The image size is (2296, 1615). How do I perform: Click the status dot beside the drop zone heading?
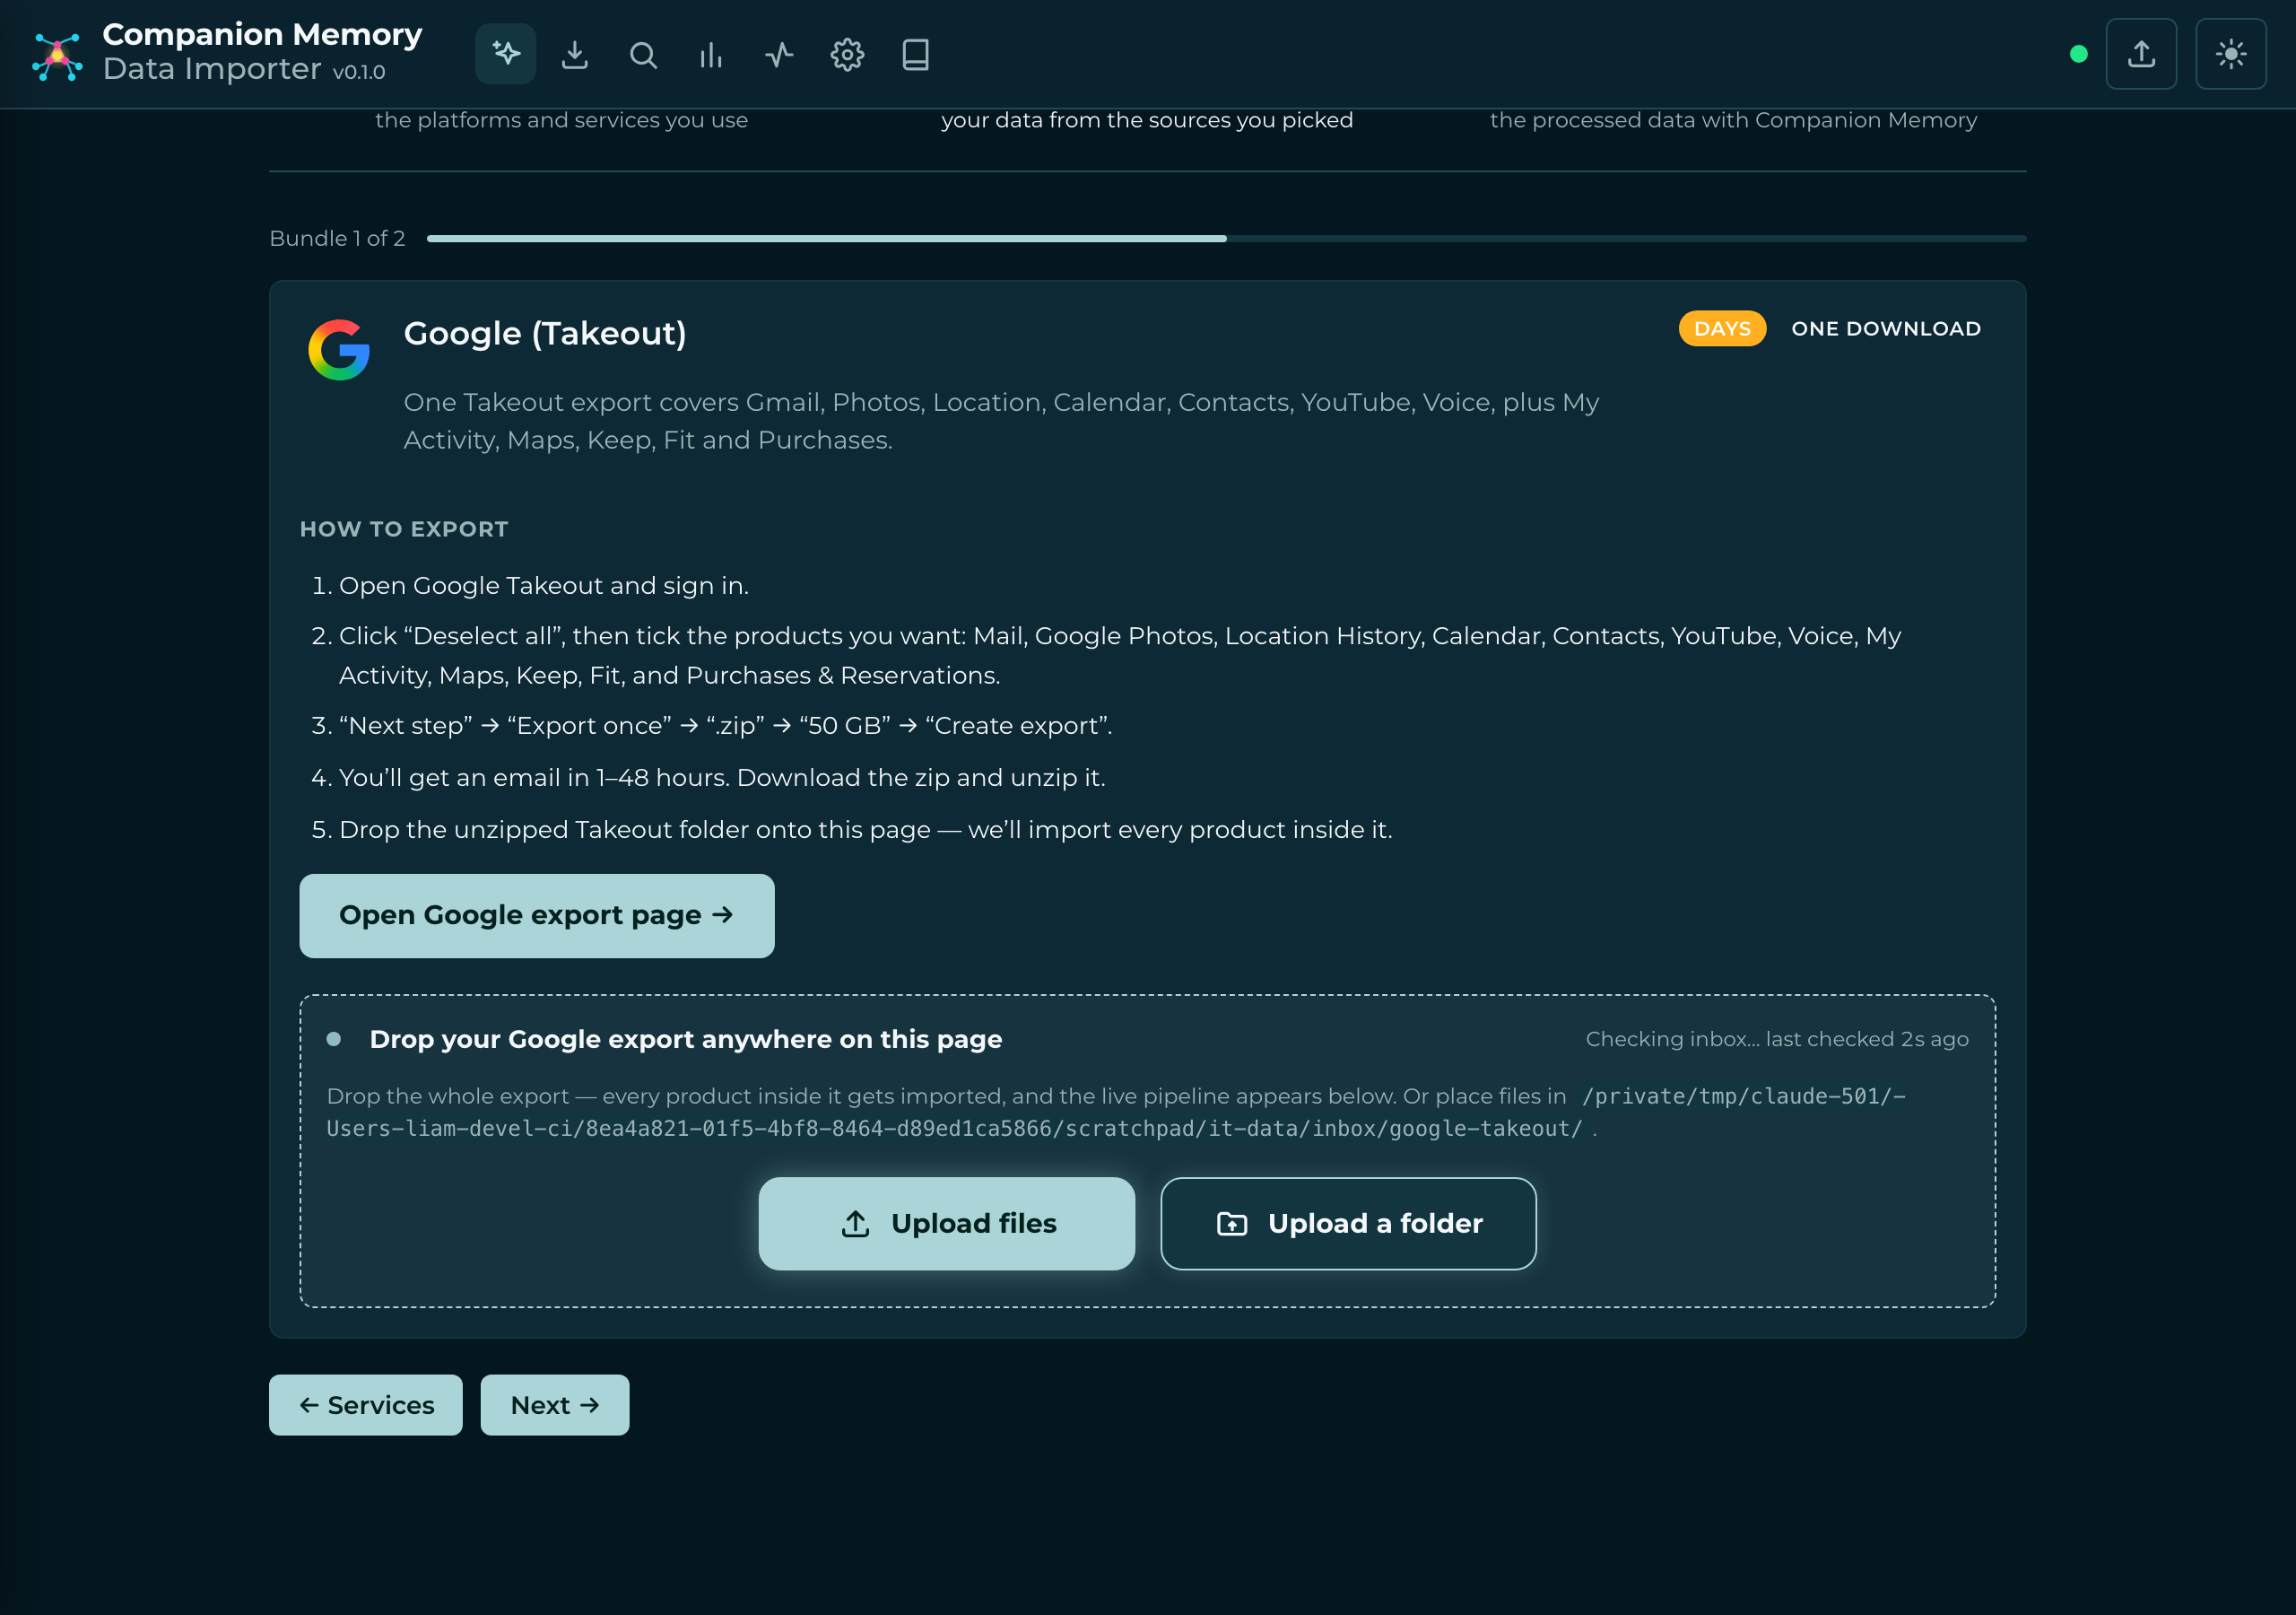(x=334, y=1039)
